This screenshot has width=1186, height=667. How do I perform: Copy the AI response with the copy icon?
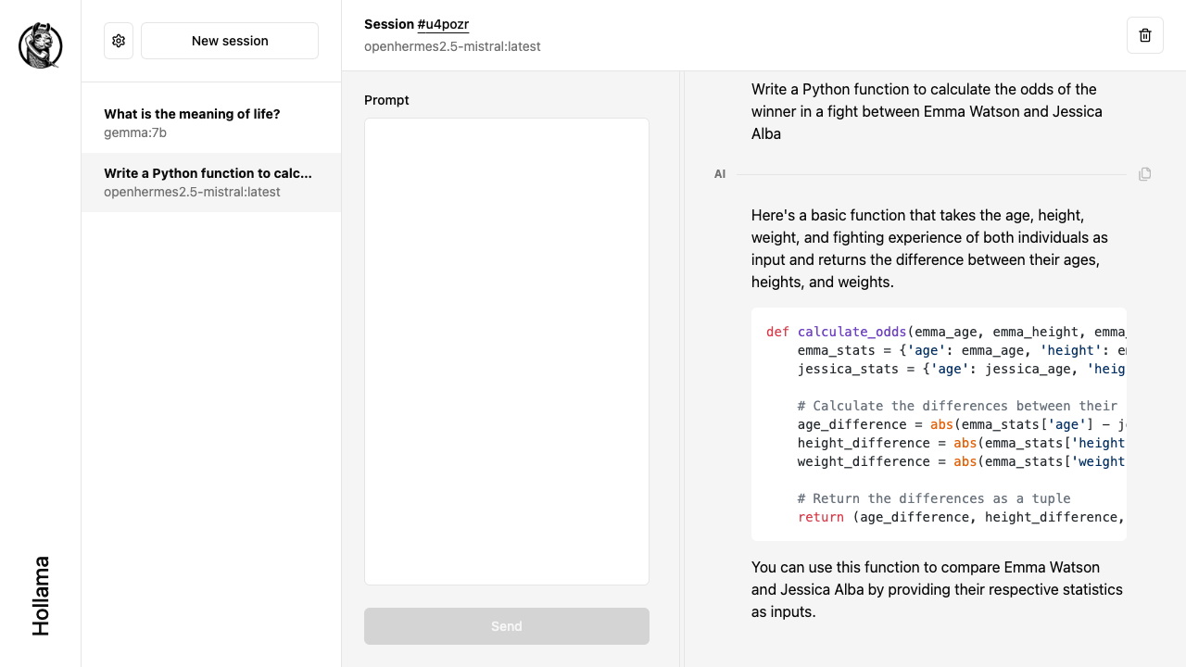[x=1145, y=174]
